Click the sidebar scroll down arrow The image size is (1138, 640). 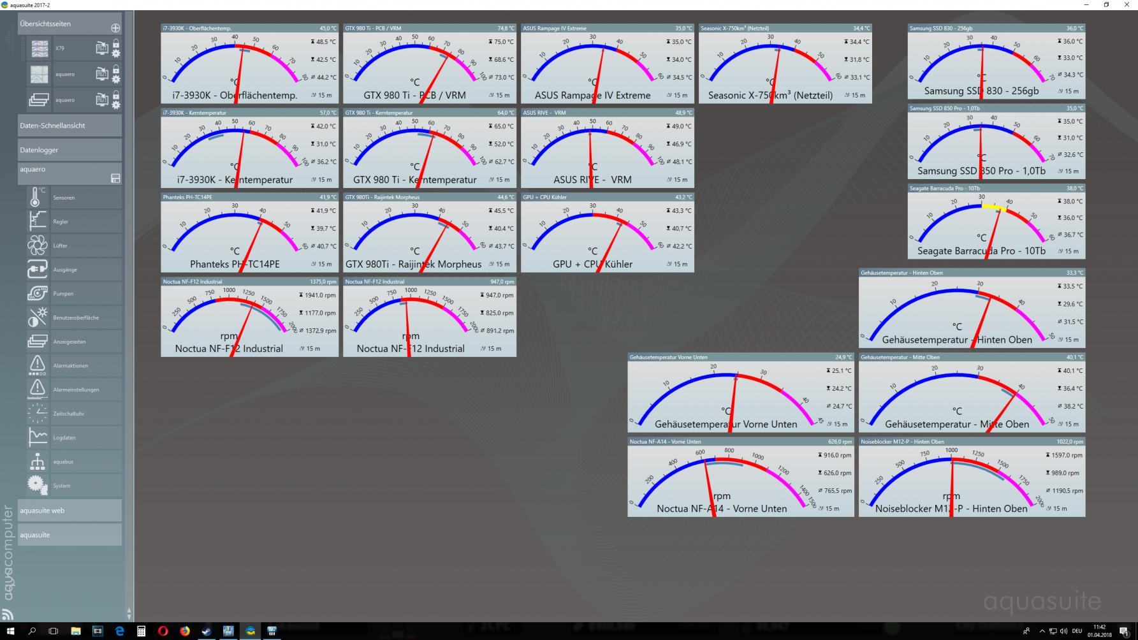pos(129,617)
